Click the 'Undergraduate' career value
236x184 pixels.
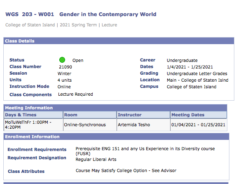click(182, 60)
